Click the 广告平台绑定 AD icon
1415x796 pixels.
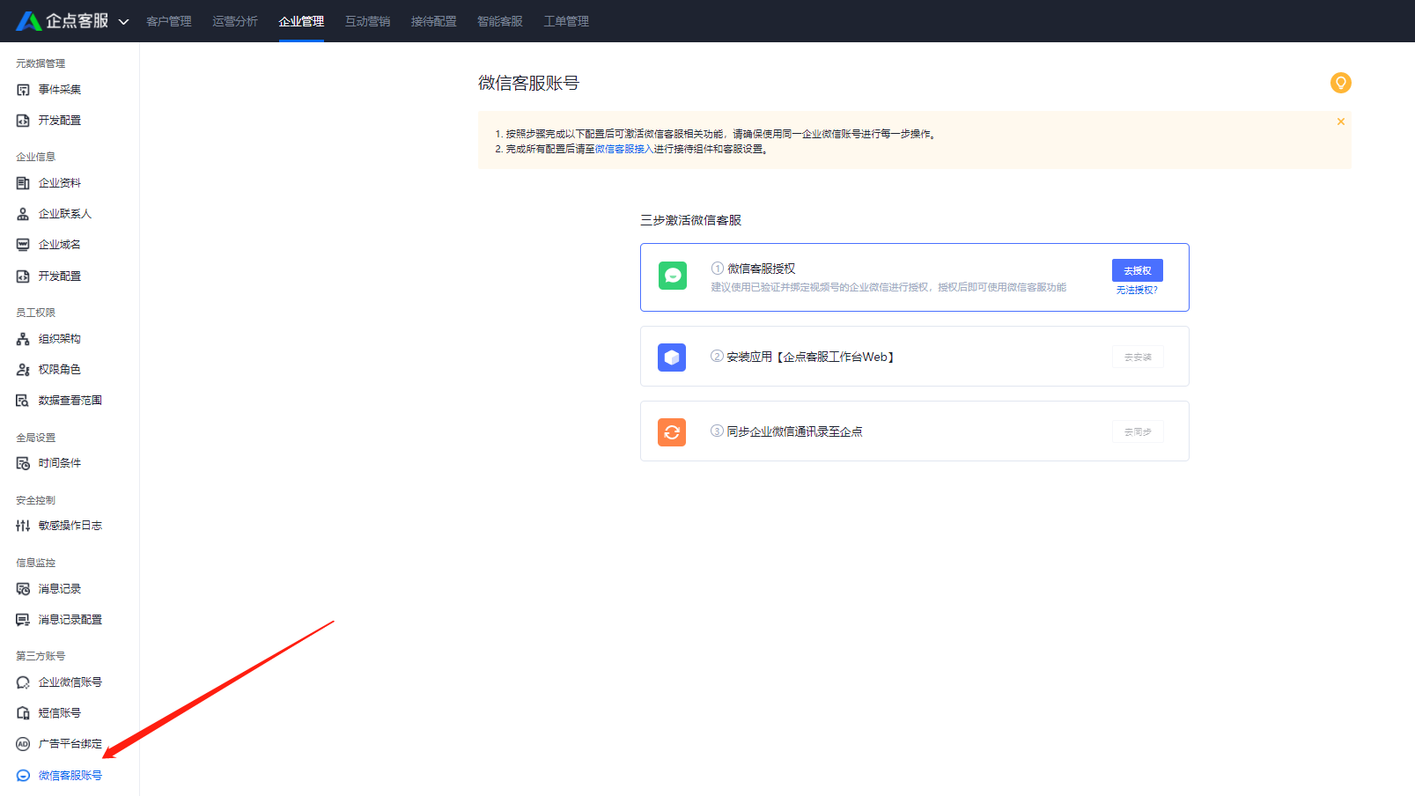[23, 744]
